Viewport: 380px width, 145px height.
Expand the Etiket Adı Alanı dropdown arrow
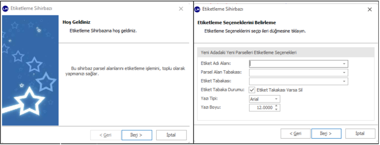[x=345, y=64]
